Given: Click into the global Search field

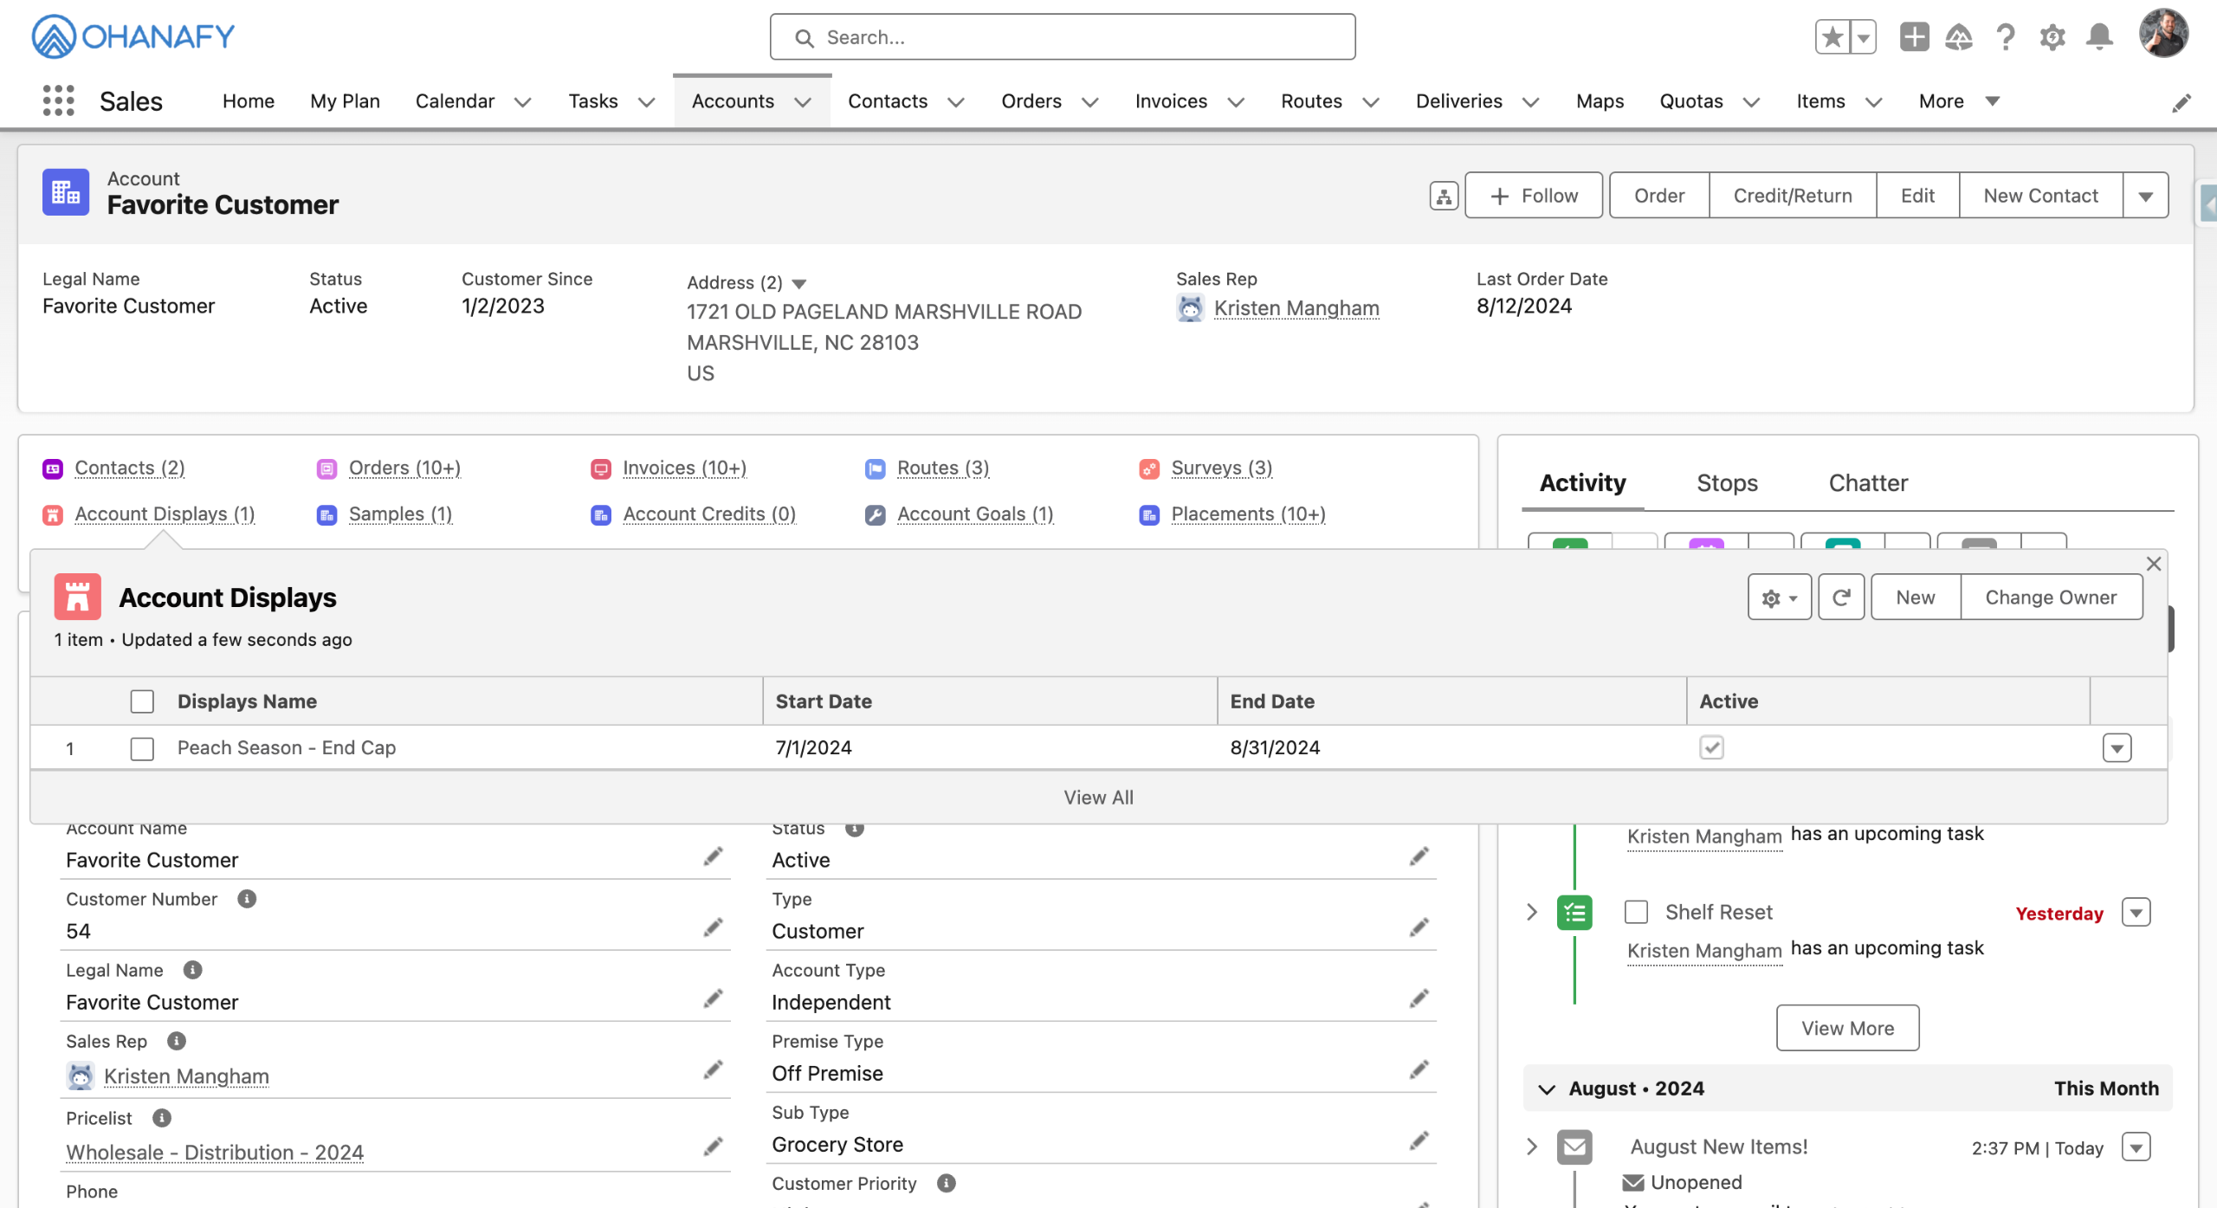Looking at the screenshot, I should tap(1062, 37).
